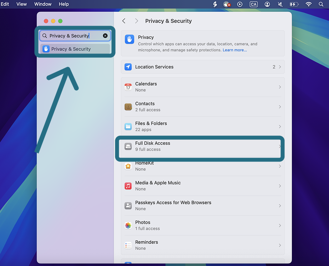The image size is (329, 266).
Task: Click the Media & Apple Music icon
Action: click(128, 186)
